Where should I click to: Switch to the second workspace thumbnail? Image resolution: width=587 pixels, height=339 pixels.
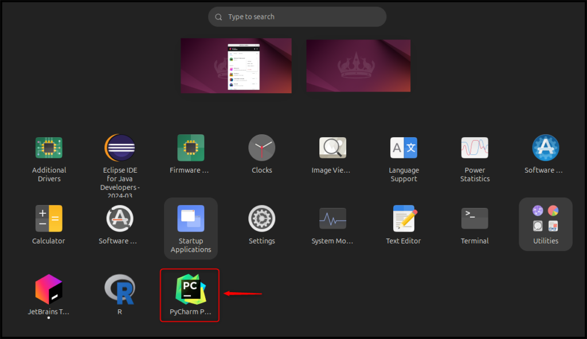pyautogui.click(x=358, y=65)
